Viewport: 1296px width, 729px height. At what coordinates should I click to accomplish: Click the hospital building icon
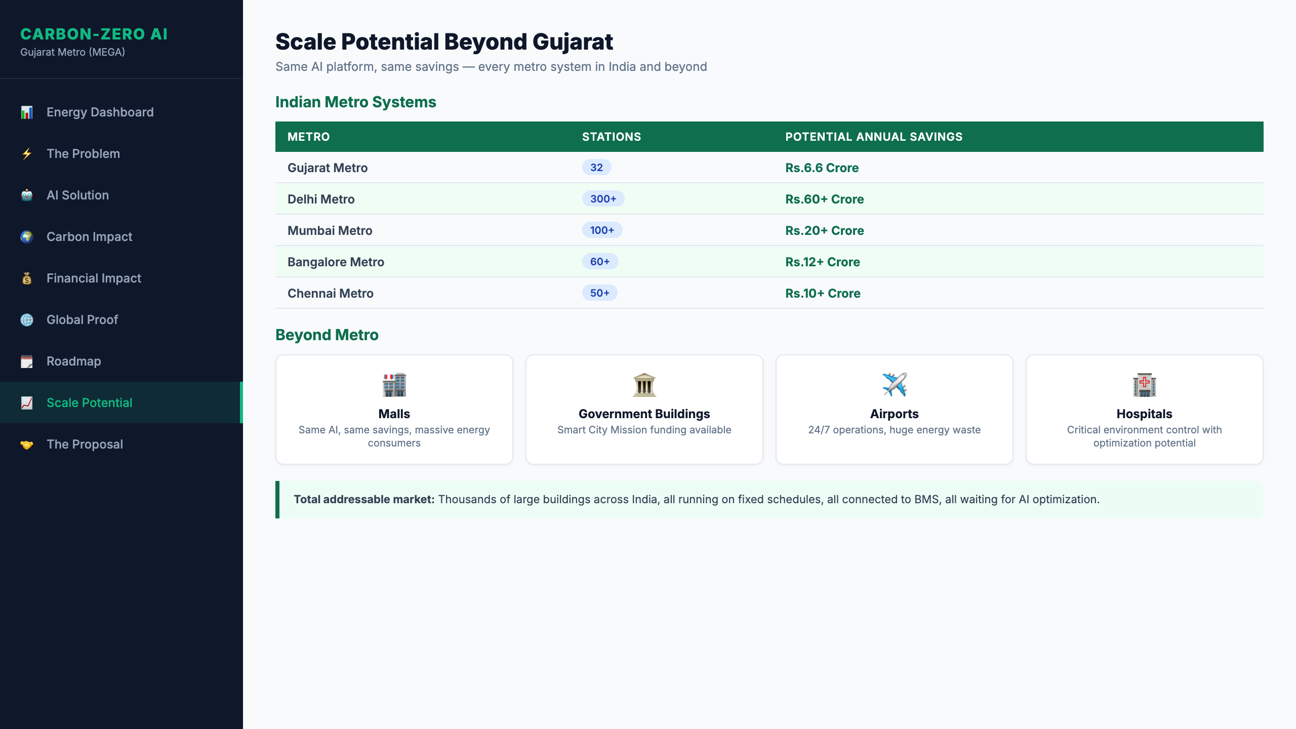click(x=1144, y=385)
